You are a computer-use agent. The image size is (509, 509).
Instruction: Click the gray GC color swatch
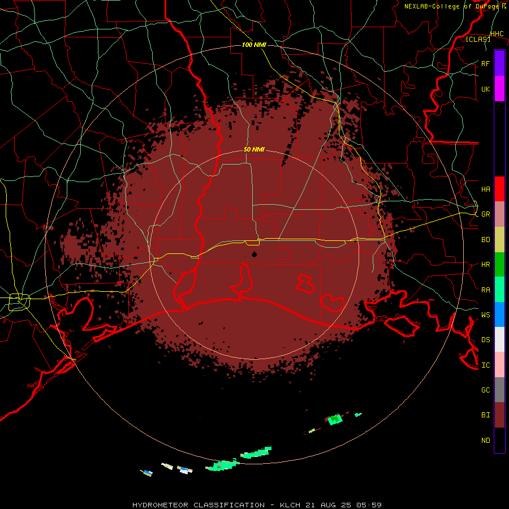point(499,390)
